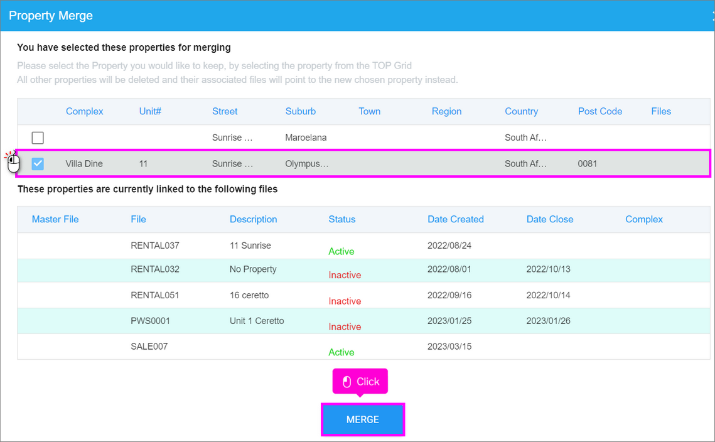Select post code 0081 cell
715x442 pixels.
coord(588,164)
